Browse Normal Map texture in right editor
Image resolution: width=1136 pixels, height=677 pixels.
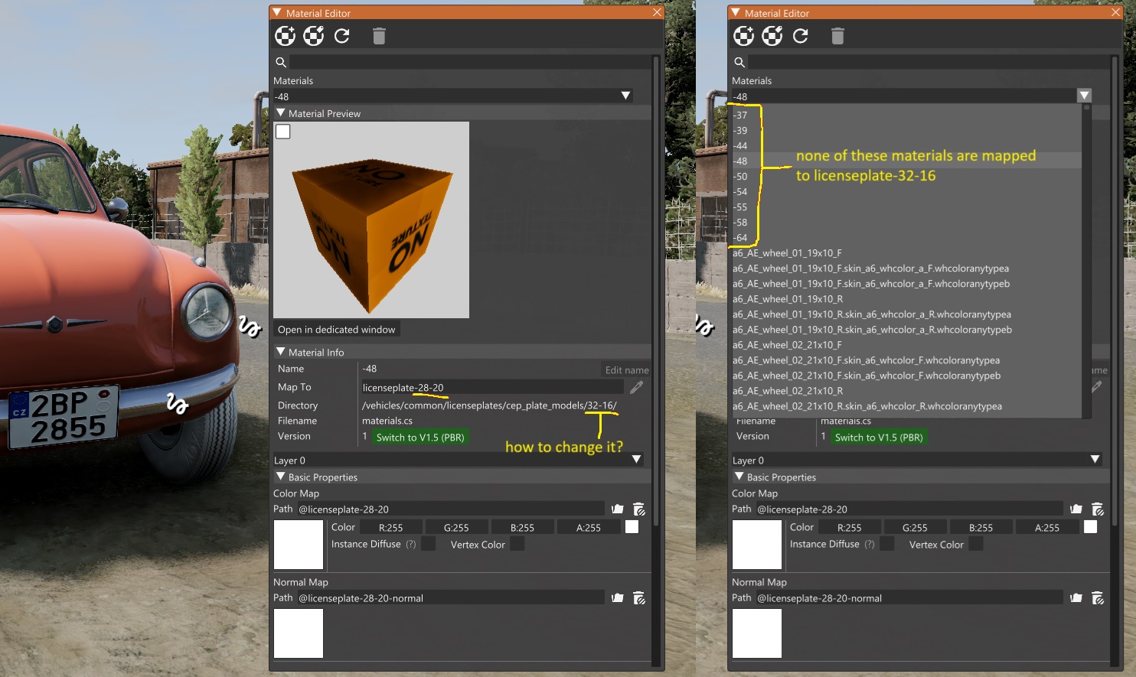click(1076, 598)
